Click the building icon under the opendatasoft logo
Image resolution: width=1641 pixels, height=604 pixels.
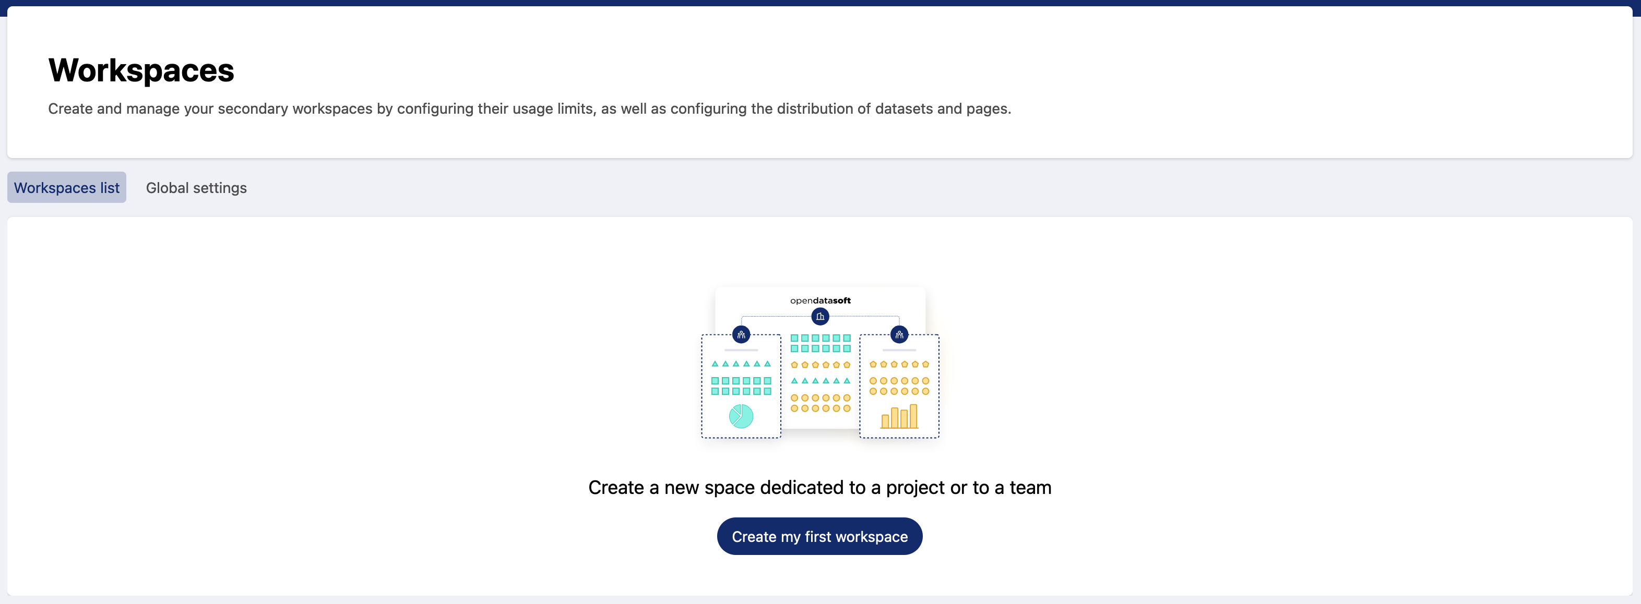coord(820,316)
